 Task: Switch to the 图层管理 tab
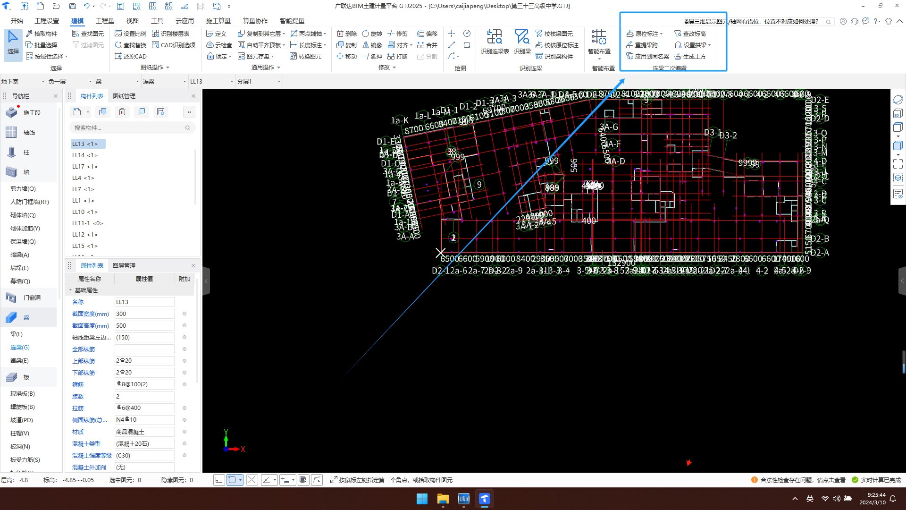(124, 265)
